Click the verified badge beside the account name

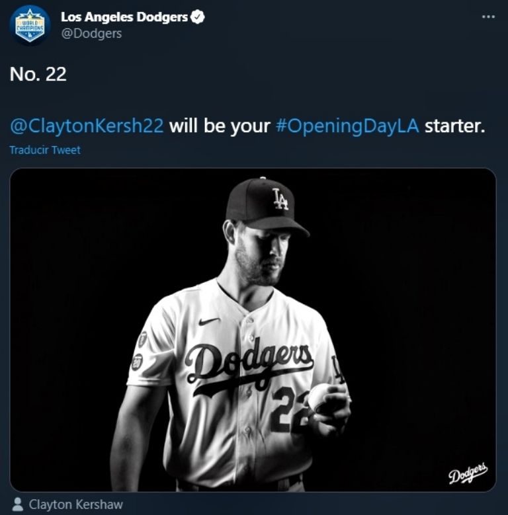tap(198, 17)
